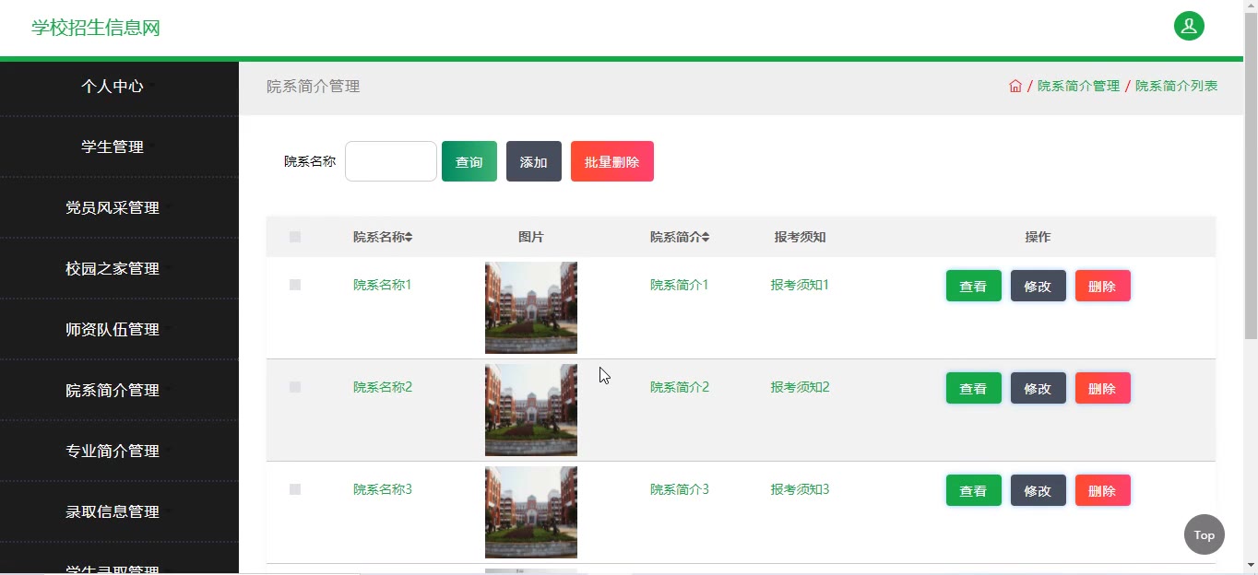This screenshot has height=575, width=1258.
Task: Click the 院系简介3 cell text
Action: click(680, 489)
